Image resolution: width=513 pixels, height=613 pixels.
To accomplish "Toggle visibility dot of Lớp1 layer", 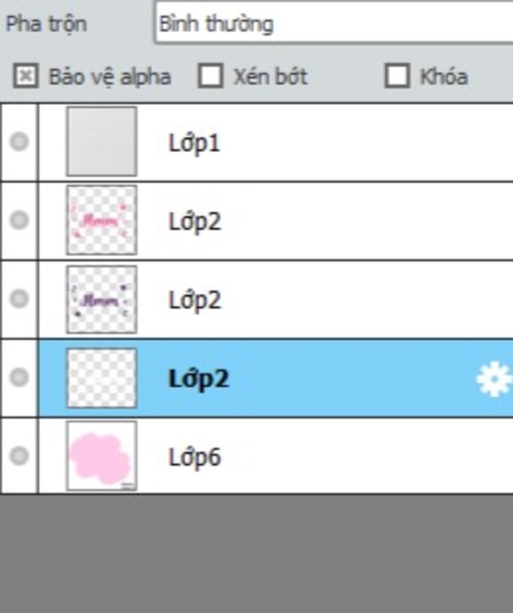I will (20, 142).
